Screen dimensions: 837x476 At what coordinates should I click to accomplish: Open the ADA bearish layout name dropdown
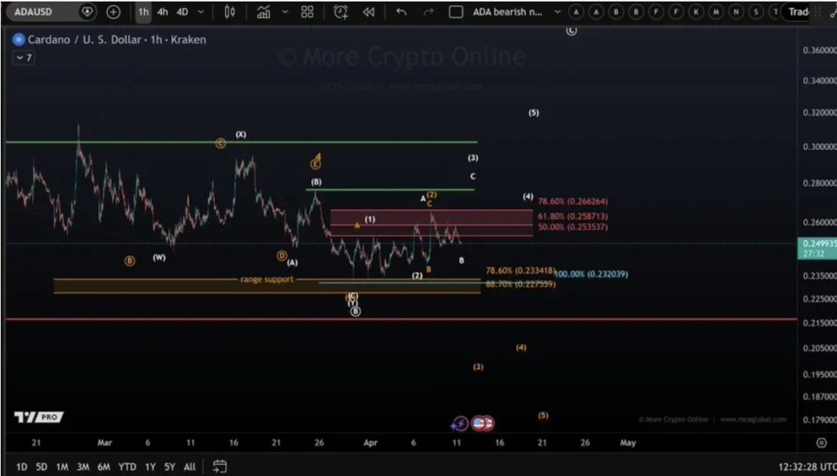tap(557, 12)
